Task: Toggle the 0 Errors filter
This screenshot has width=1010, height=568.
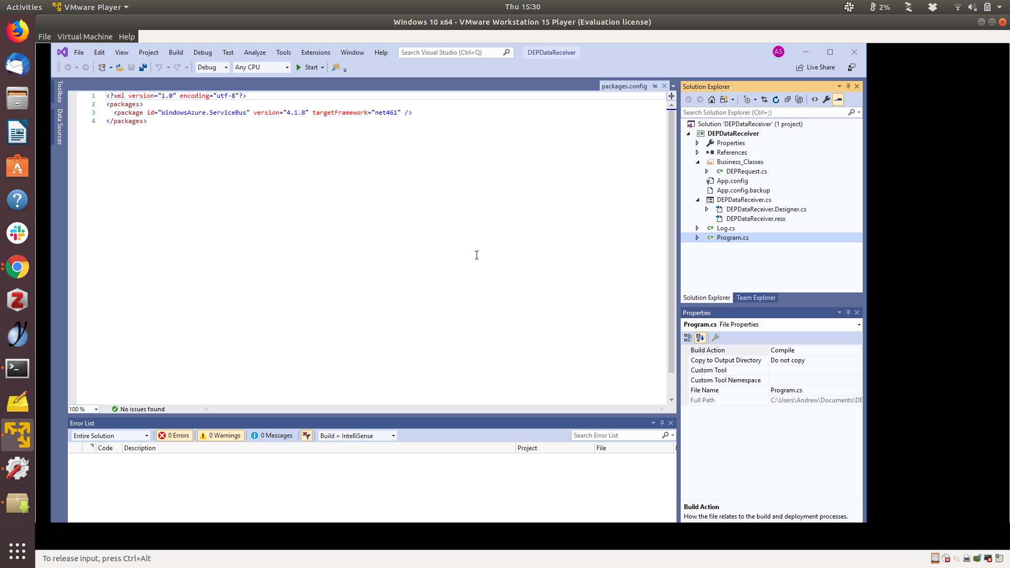Action: click(x=174, y=435)
